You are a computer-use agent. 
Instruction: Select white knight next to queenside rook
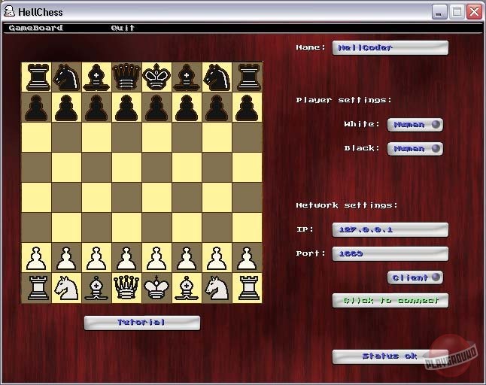pos(66,287)
